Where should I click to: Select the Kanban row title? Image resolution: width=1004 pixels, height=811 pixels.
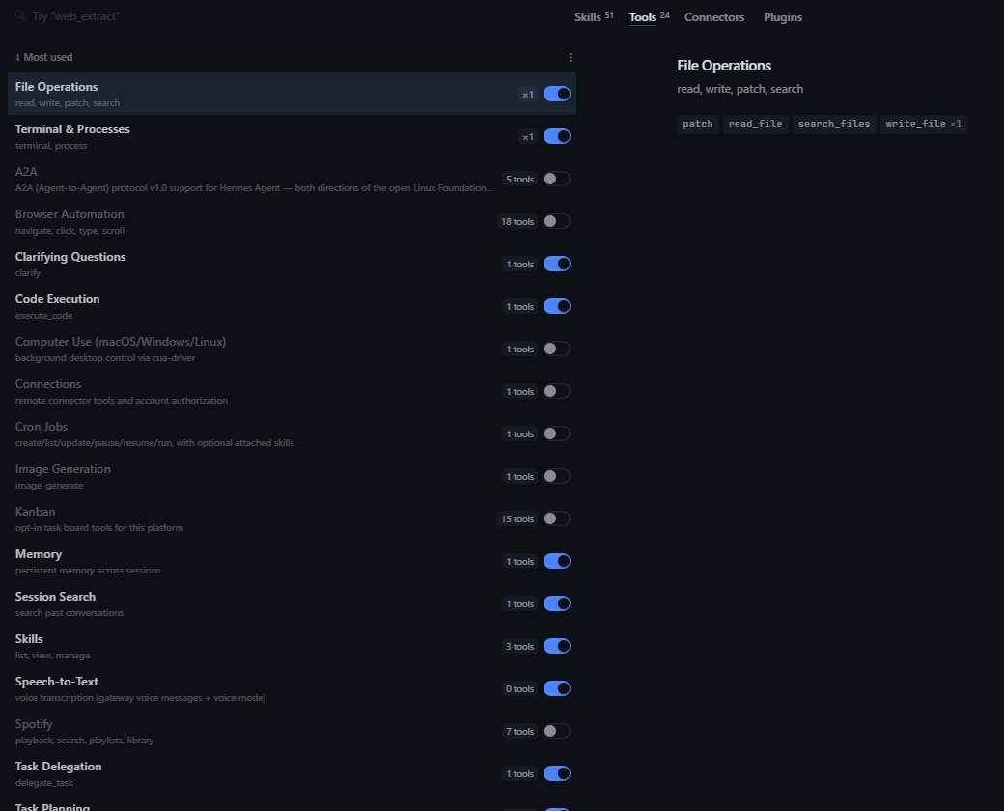click(x=35, y=512)
